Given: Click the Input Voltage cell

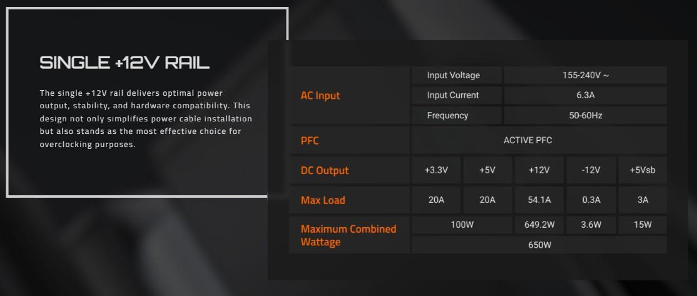Looking at the screenshot, I should click(x=454, y=76).
